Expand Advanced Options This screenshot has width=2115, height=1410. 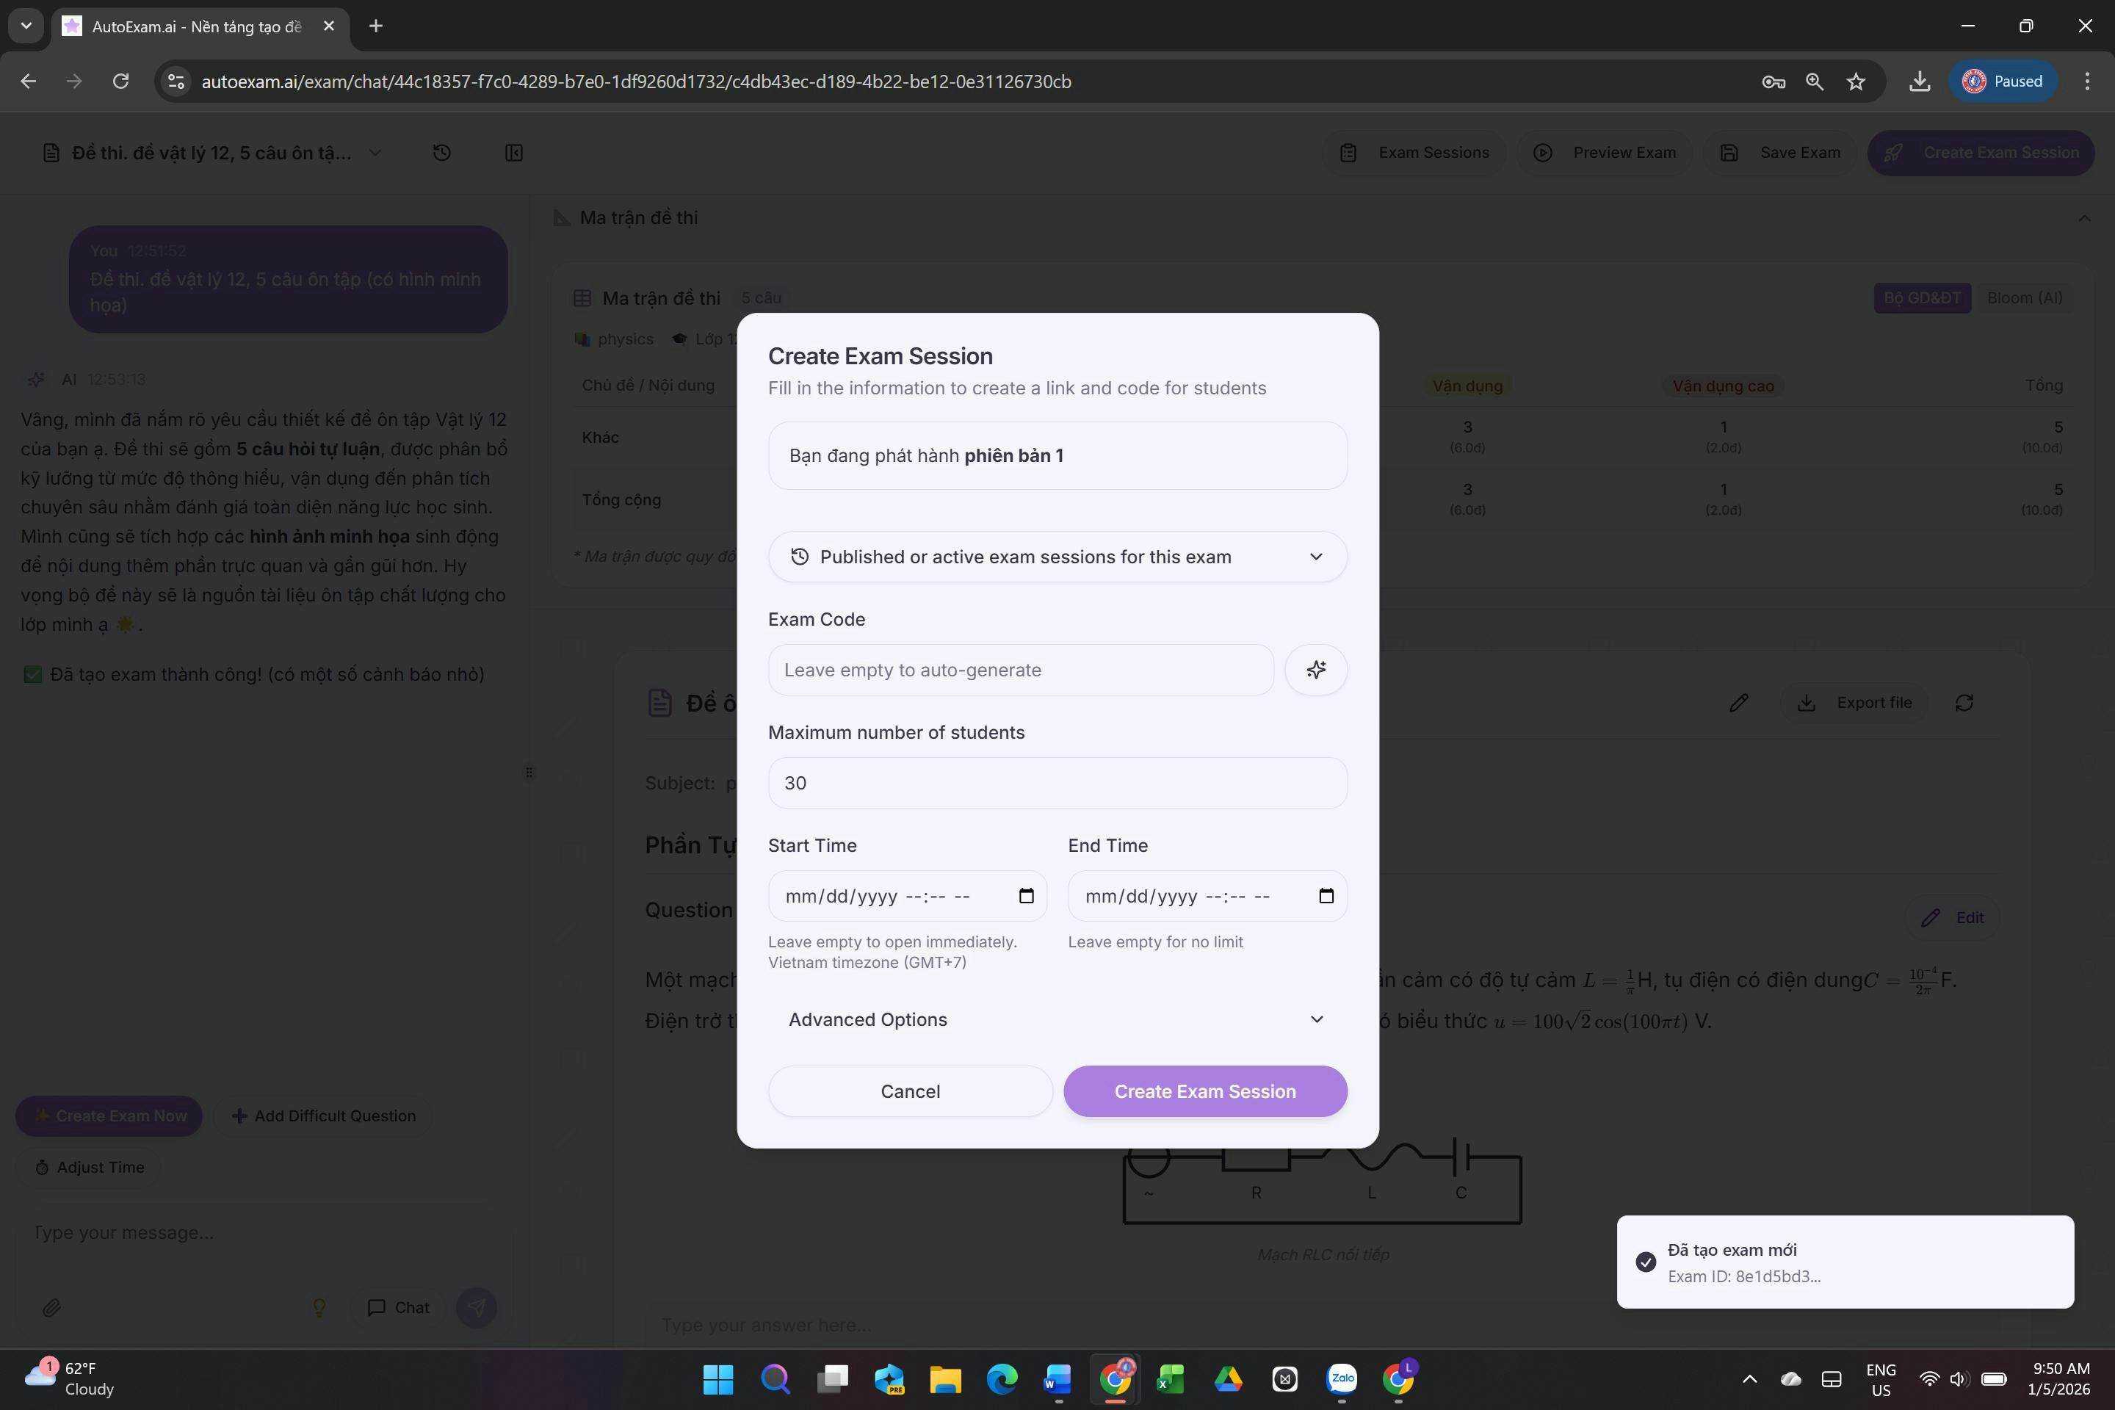pyautogui.click(x=1057, y=1019)
